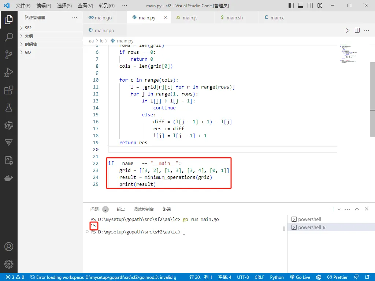375x281 pixels.
Task: Expand the GO section in Explorer
Action: click(50, 52)
